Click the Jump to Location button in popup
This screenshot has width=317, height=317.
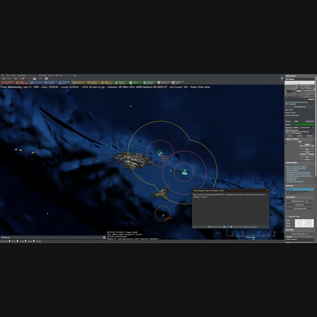pyautogui.click(x=215, y=227)
